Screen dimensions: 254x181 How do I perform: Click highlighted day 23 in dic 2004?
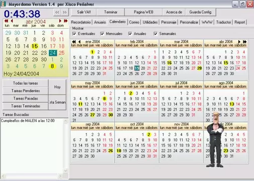(x=226, y=151)
